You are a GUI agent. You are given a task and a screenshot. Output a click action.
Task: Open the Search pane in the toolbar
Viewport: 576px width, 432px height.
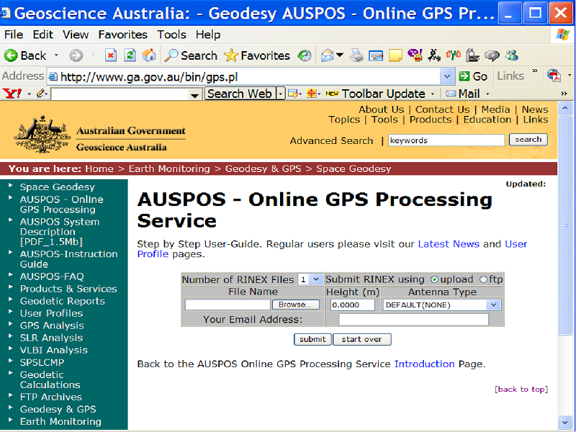pos(191,55)
